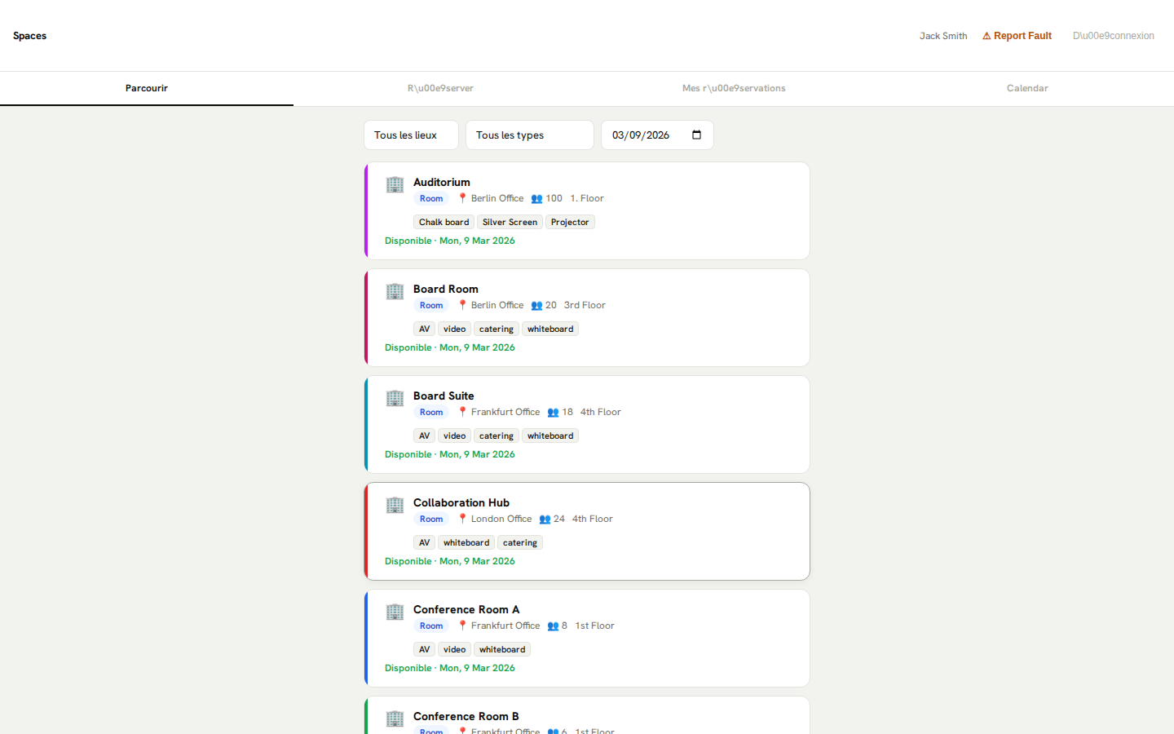The height and width of the screenshot is (734, 1174).
Task: Click the Déconnexion logout button
Action: click(x=1113, y=36)
